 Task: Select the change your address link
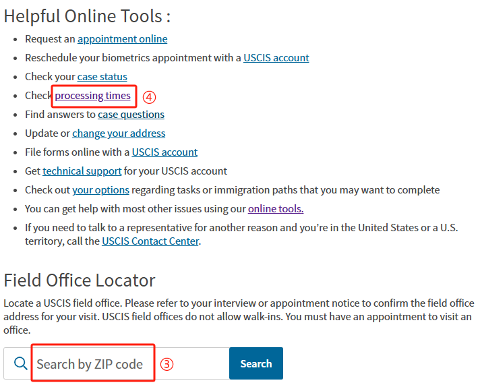[x=119, y=133]
